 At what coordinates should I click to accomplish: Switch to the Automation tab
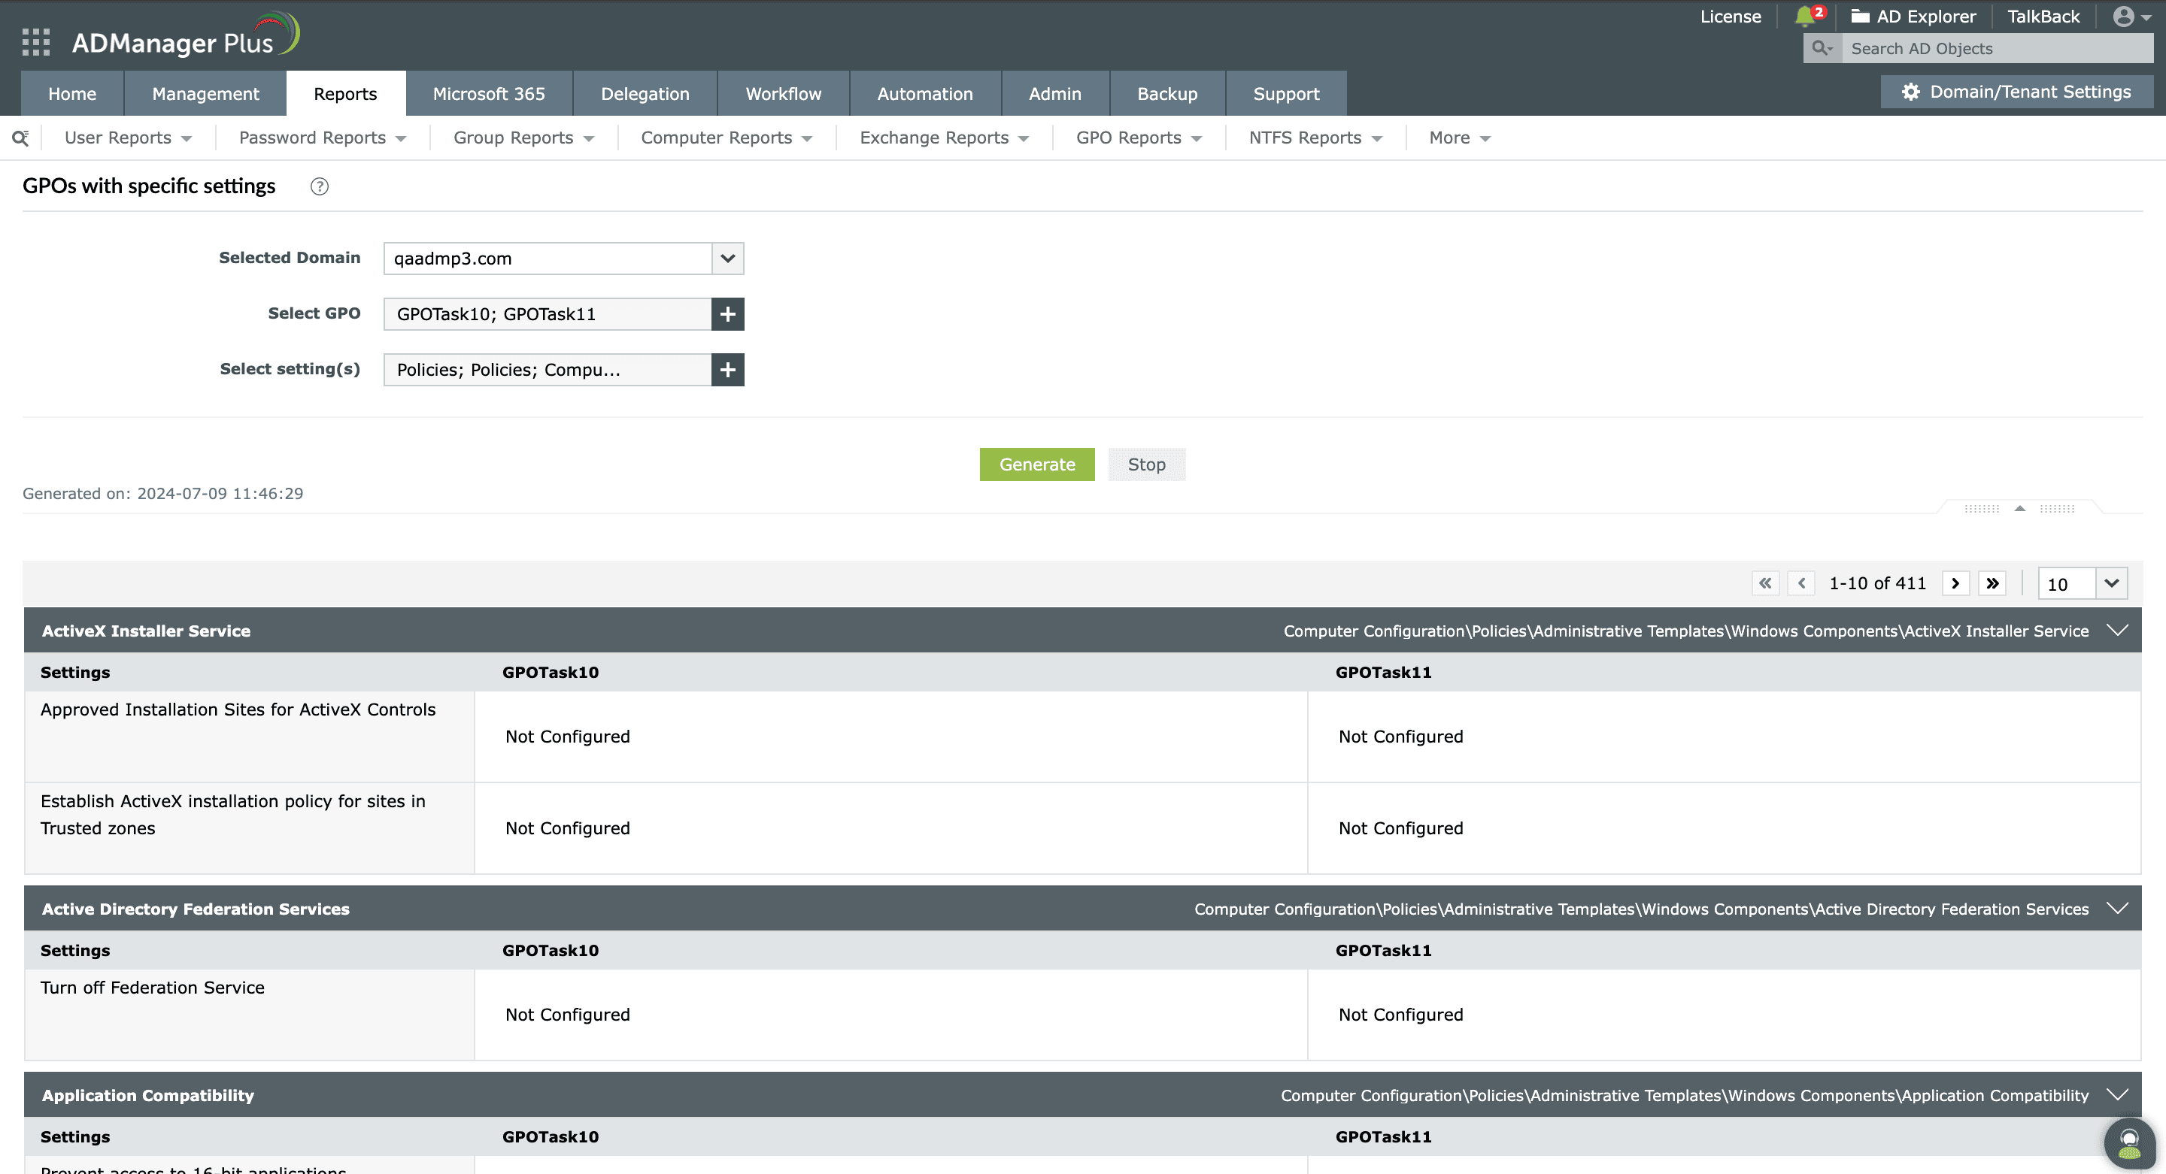point(924,92)
